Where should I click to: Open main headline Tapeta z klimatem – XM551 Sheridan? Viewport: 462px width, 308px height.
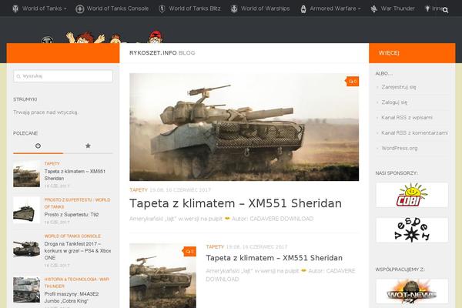(x=236, y=203)
